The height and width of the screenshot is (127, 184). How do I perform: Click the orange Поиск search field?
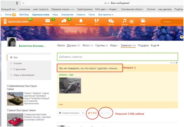click(x=172, y=22)
